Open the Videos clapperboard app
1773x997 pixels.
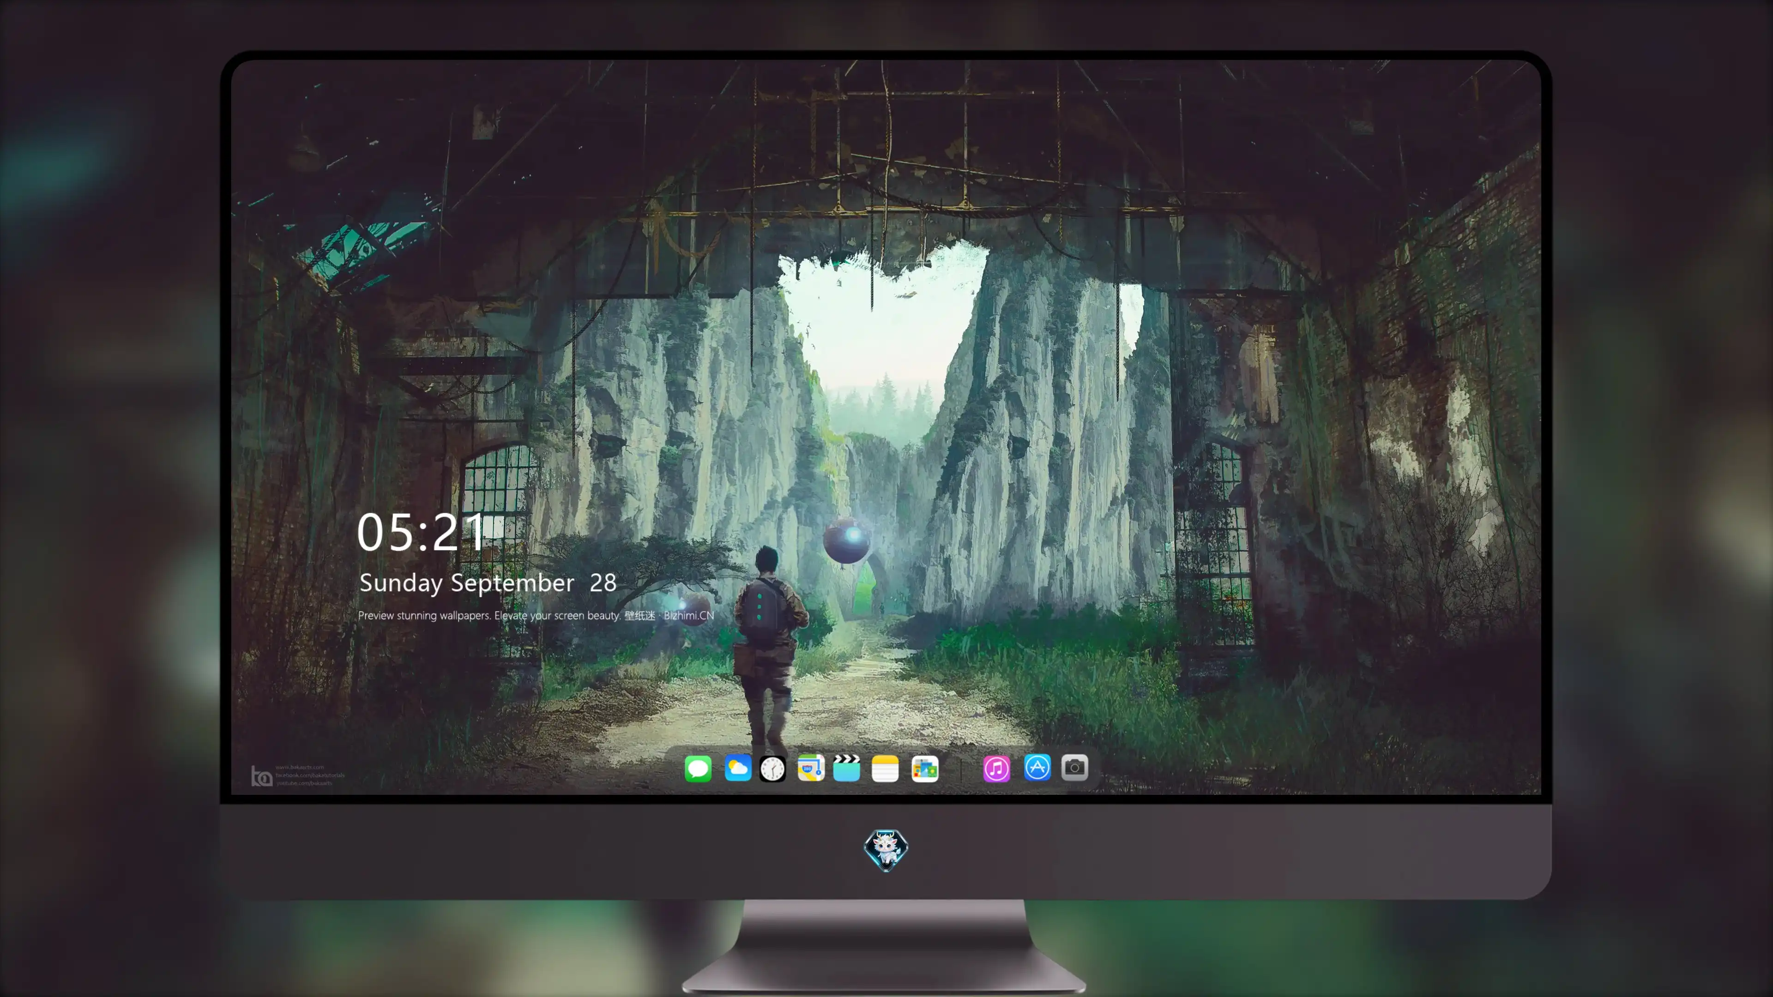coord(847,768)
